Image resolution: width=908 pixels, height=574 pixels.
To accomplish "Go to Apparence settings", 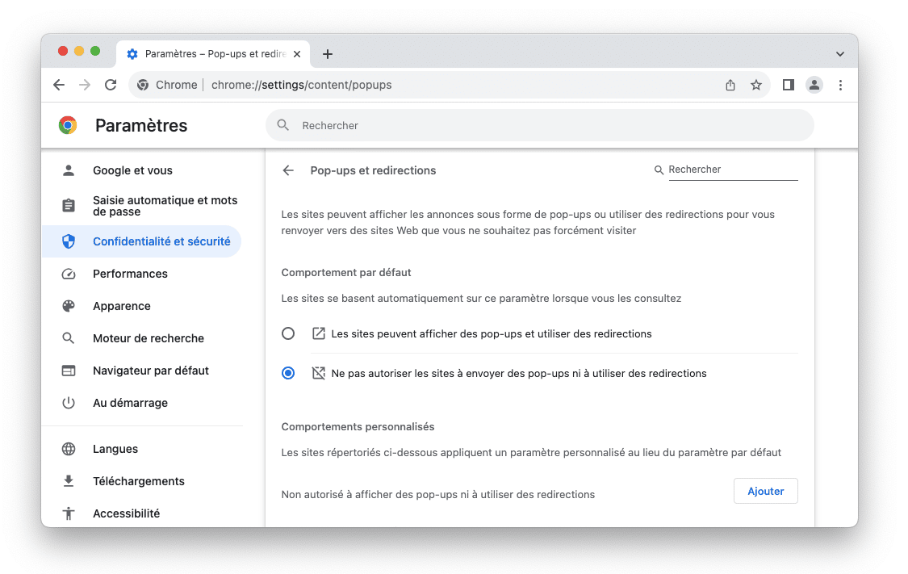I will pos(121,306).
